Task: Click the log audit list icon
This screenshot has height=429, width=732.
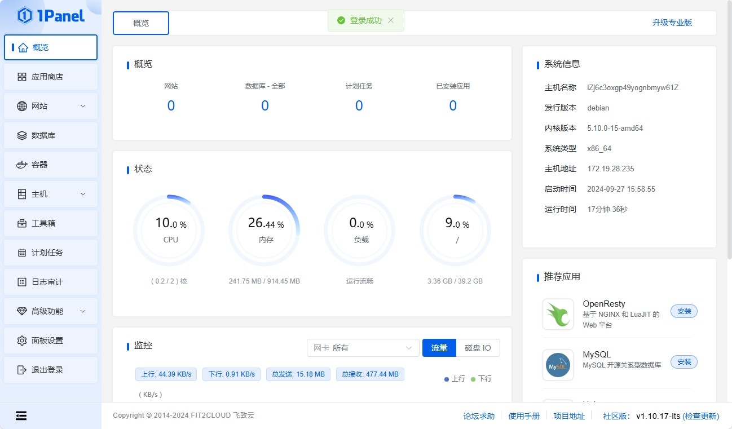Action: 22,282
